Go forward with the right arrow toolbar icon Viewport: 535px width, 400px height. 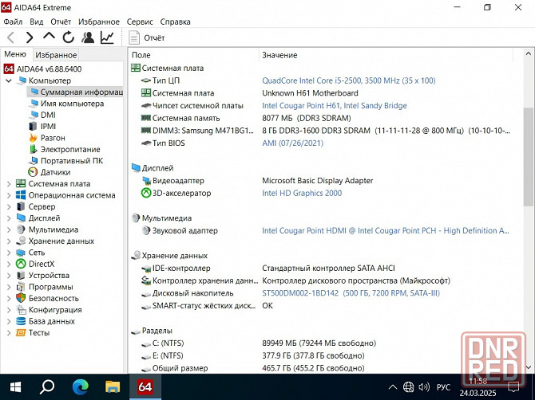[30, 37]
